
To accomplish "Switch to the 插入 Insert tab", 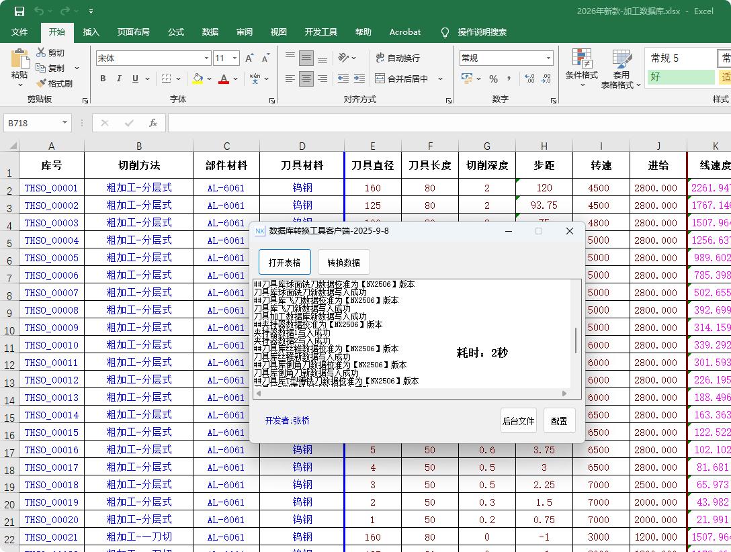I will pyautogui.click(x=91, y=32).
